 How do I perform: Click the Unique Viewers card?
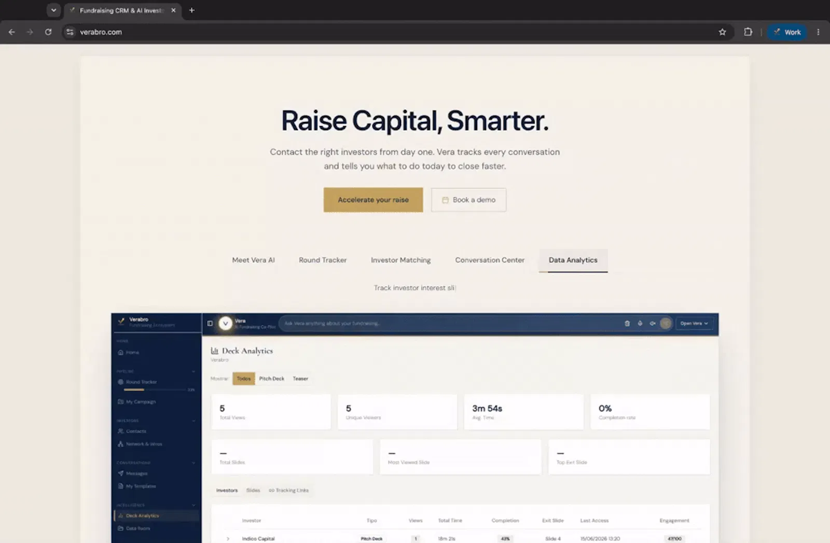(x=397, y=412)
